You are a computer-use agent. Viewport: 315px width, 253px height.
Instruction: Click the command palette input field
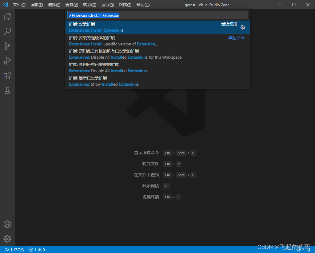coord(158,15)
